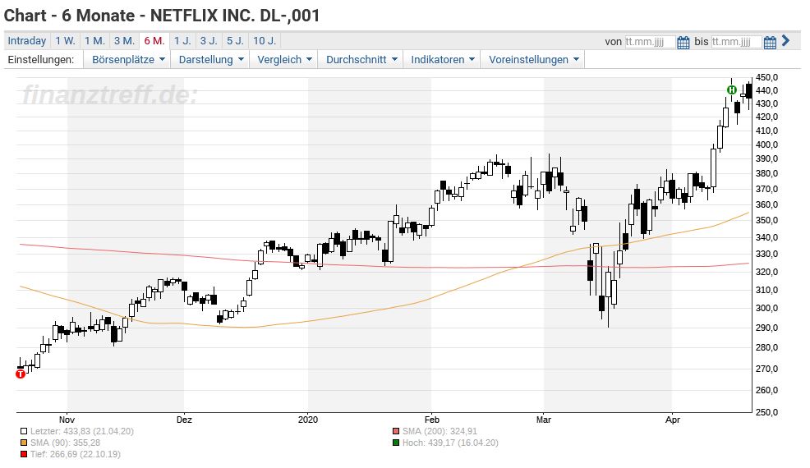Expand the Durchschnitt dropdown
The width and height of the screenshot is (810, 468).
(x=361, y=59)
